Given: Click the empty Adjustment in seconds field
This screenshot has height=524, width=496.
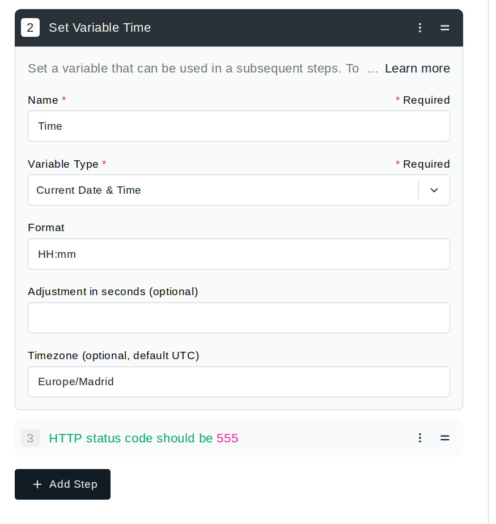Looking at the screenshot, I should click(239, 318).
